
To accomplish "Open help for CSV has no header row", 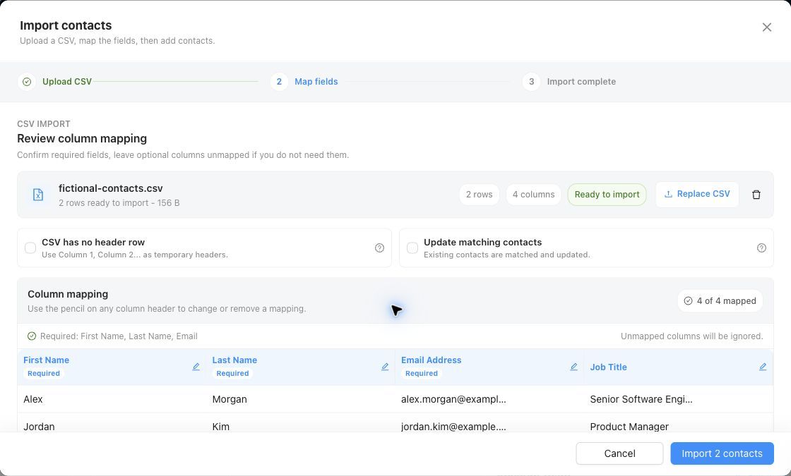I will pyautogui.click(x=379, y=248).
